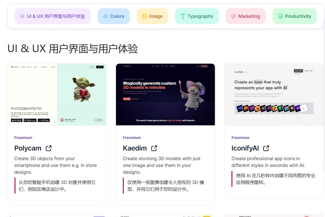Open the Productivity category tab

coord(294,16)
